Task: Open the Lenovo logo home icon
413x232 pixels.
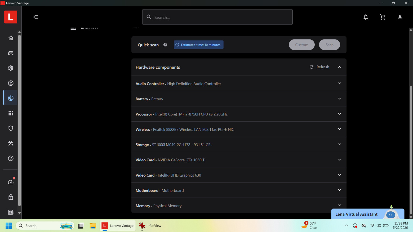Action: point(11,17)
